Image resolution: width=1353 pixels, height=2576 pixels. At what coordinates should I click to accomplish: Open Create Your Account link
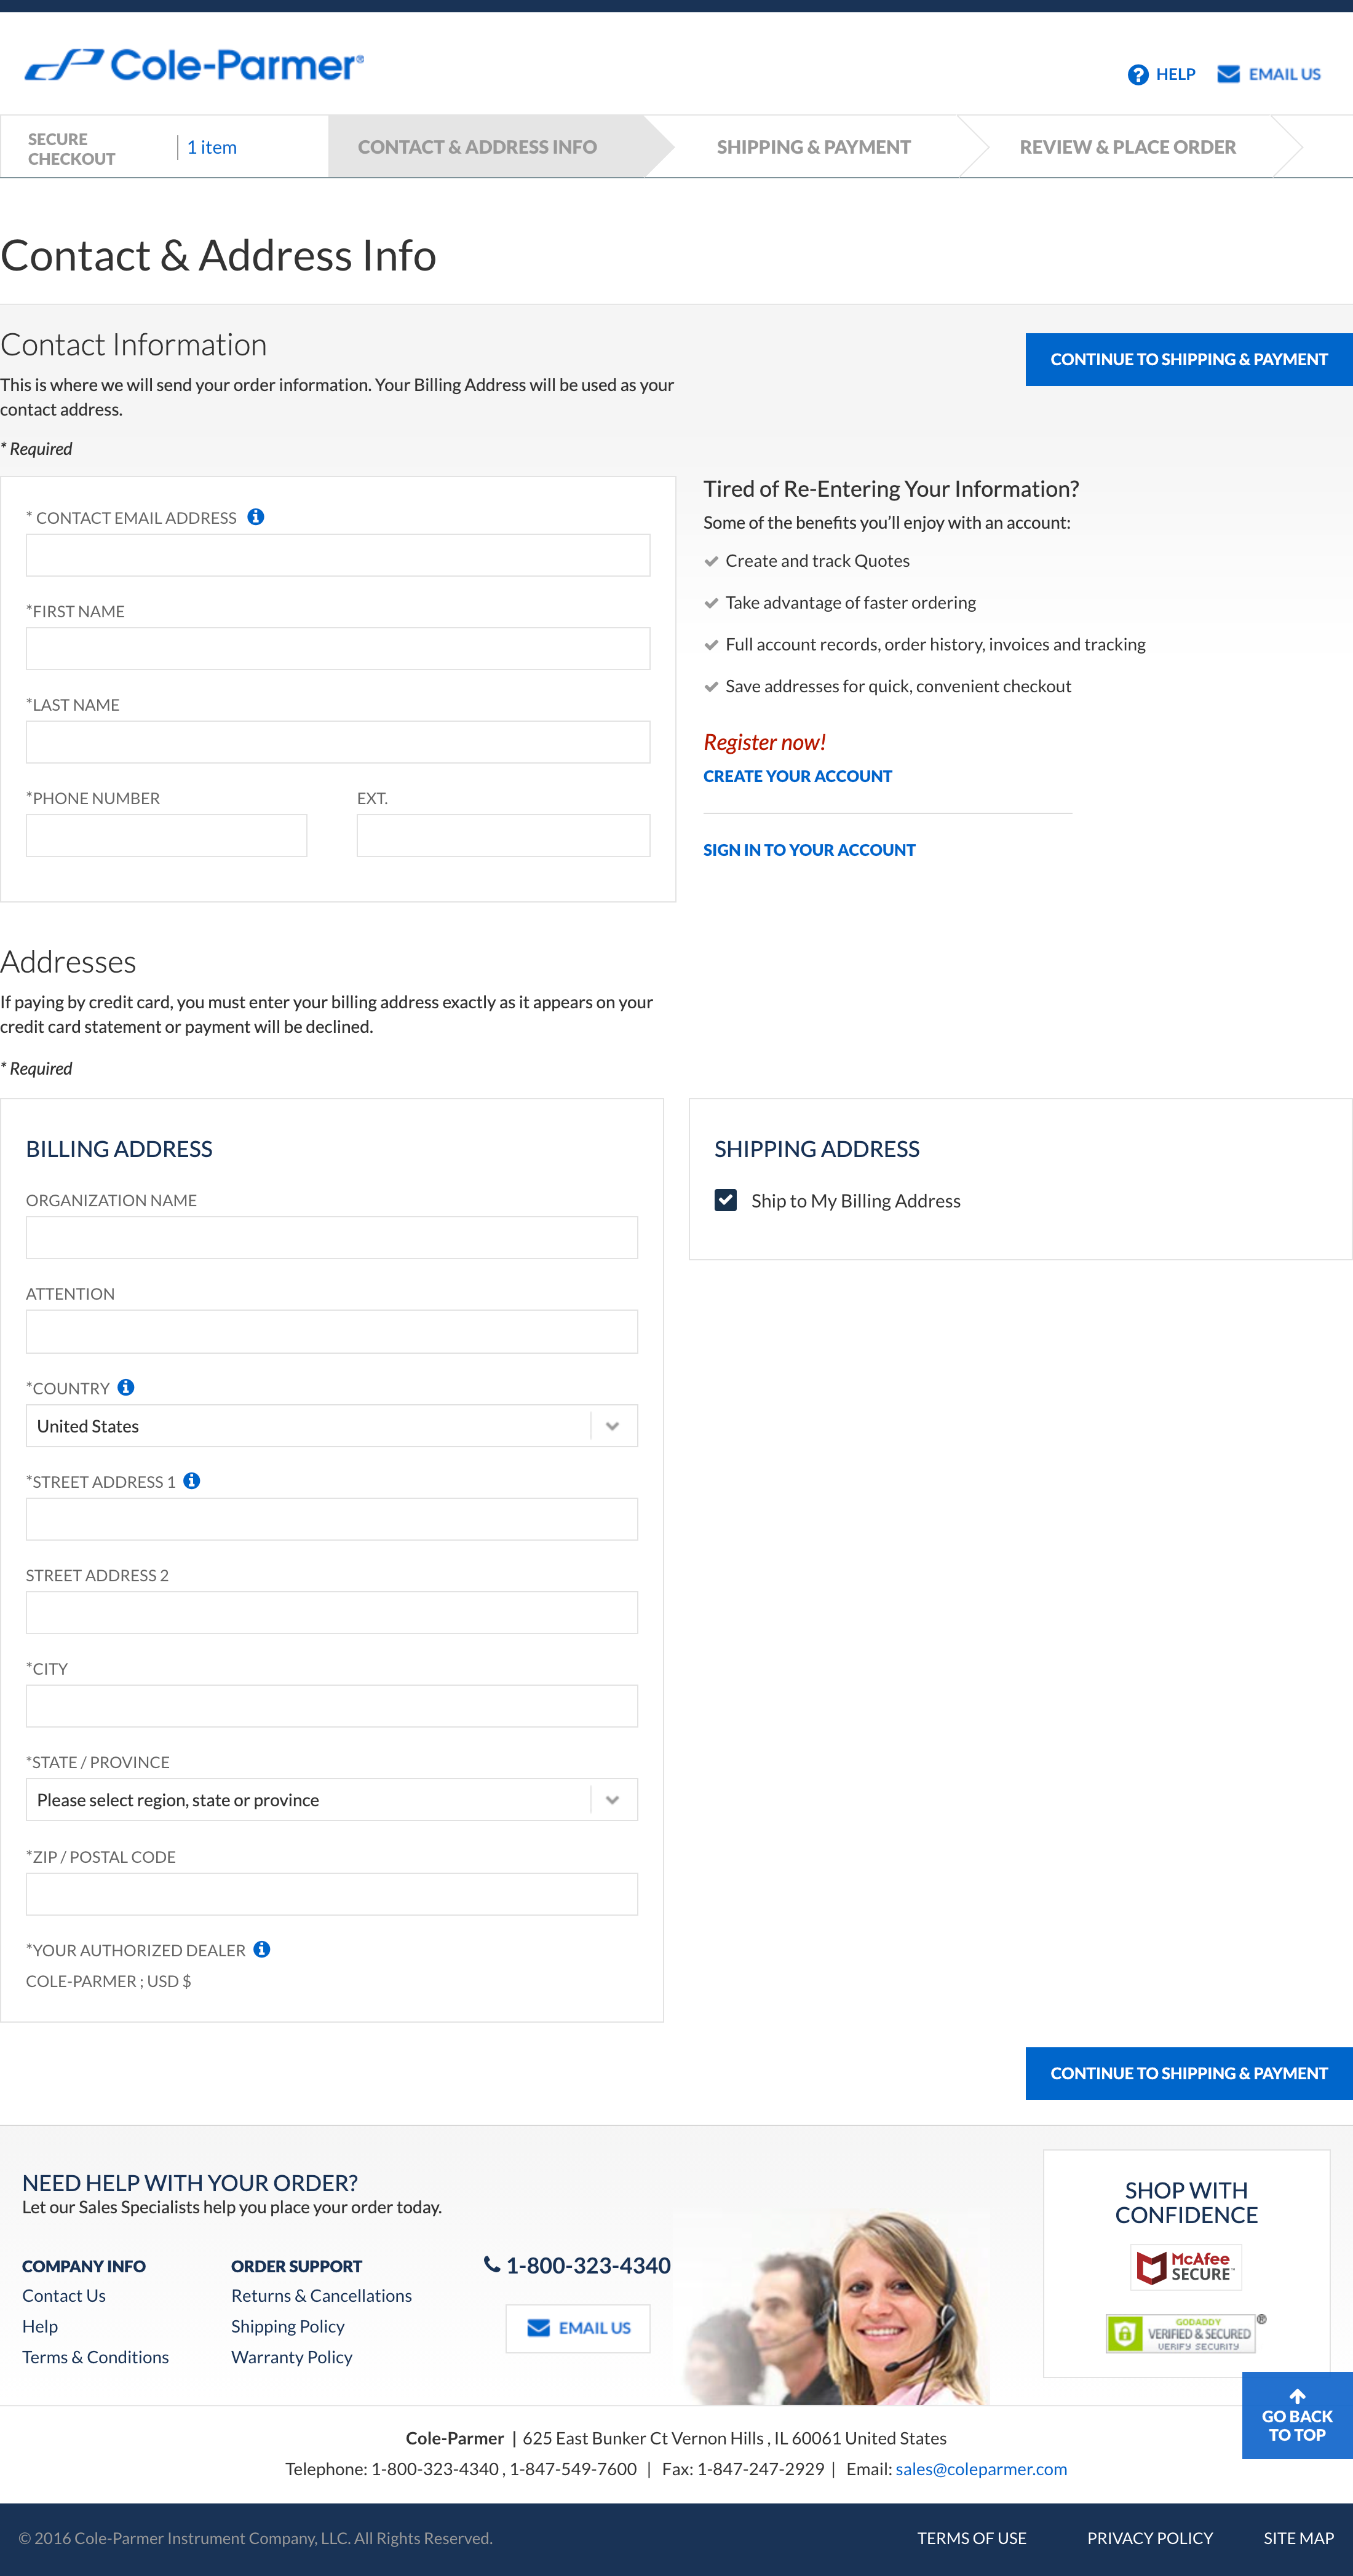797,776
